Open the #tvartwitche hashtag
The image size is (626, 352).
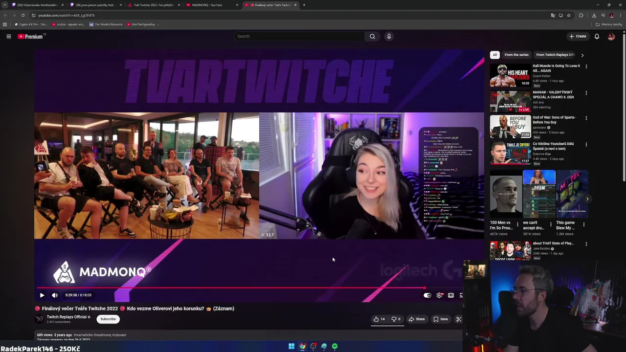tap(83, 335)
